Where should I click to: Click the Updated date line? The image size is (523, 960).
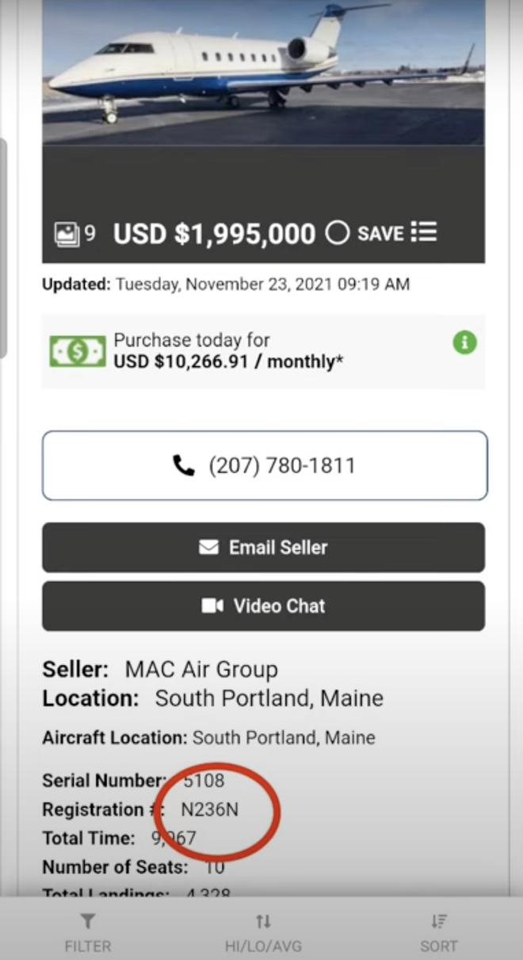[226, 285]
